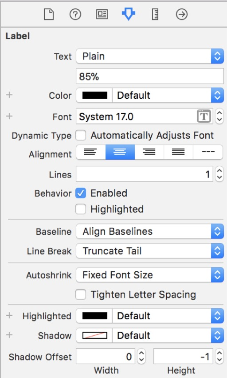
Task: Open the Text type Plain dropdown
Action: point(150,56)
